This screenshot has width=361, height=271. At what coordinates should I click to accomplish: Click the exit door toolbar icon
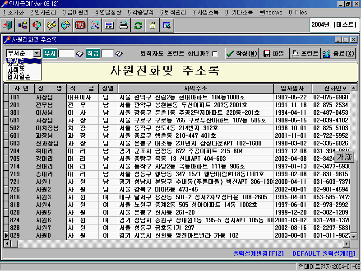[9, 25]
